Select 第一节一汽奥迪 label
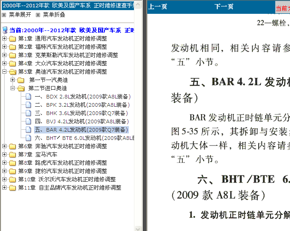290x231 pixels. (x=48, y=80)
